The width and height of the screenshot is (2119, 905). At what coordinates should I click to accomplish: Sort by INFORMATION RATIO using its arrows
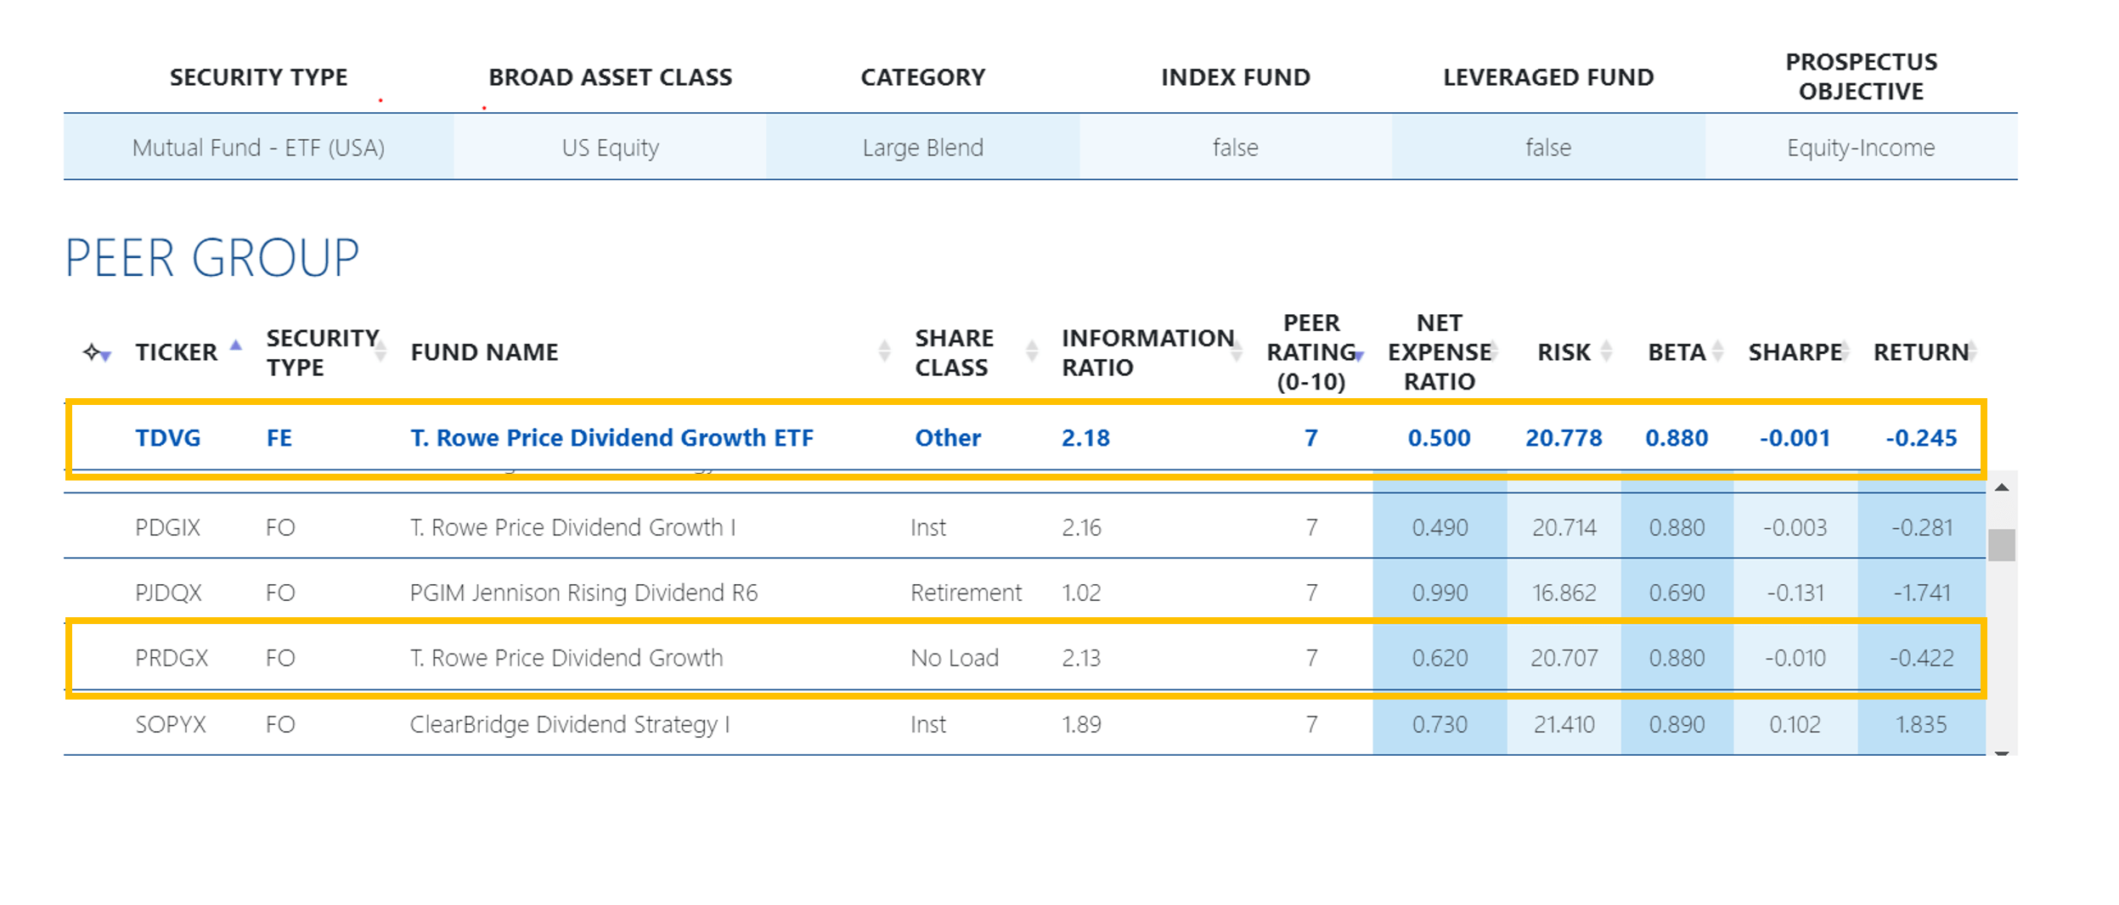coord(1237,351)
